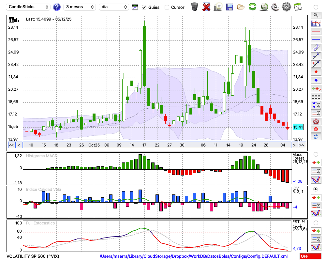Open the calendar icon showing 17
Image resolution: width=326 pixels, height=261 pixels.
pyautogui.click(x=298, y=7)
